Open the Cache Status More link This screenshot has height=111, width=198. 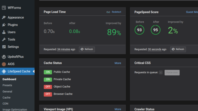(x=118, y=63)
